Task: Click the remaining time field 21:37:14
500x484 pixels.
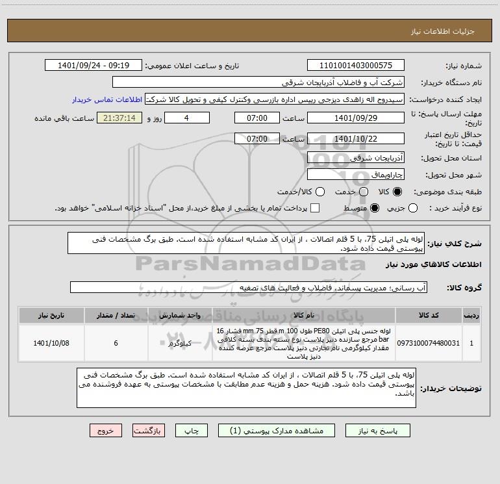Action: tap(119, 118)
